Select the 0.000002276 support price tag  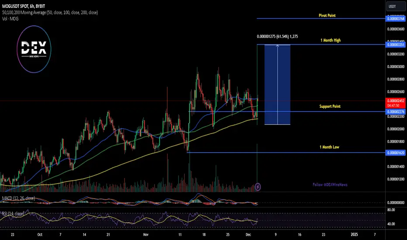coord(396,112)
